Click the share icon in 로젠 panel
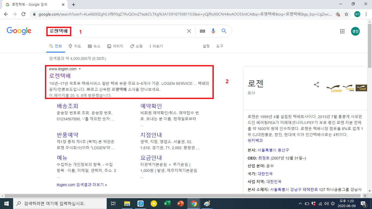Screen dimensions: 372x209 click(x=316, y=85)
